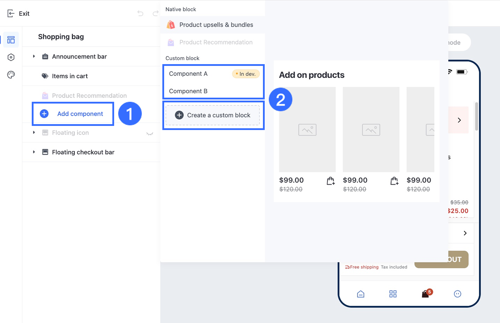Open the theme palette sidebar icon
Screen dimensions: 500x323
click(x=11, y=75)
